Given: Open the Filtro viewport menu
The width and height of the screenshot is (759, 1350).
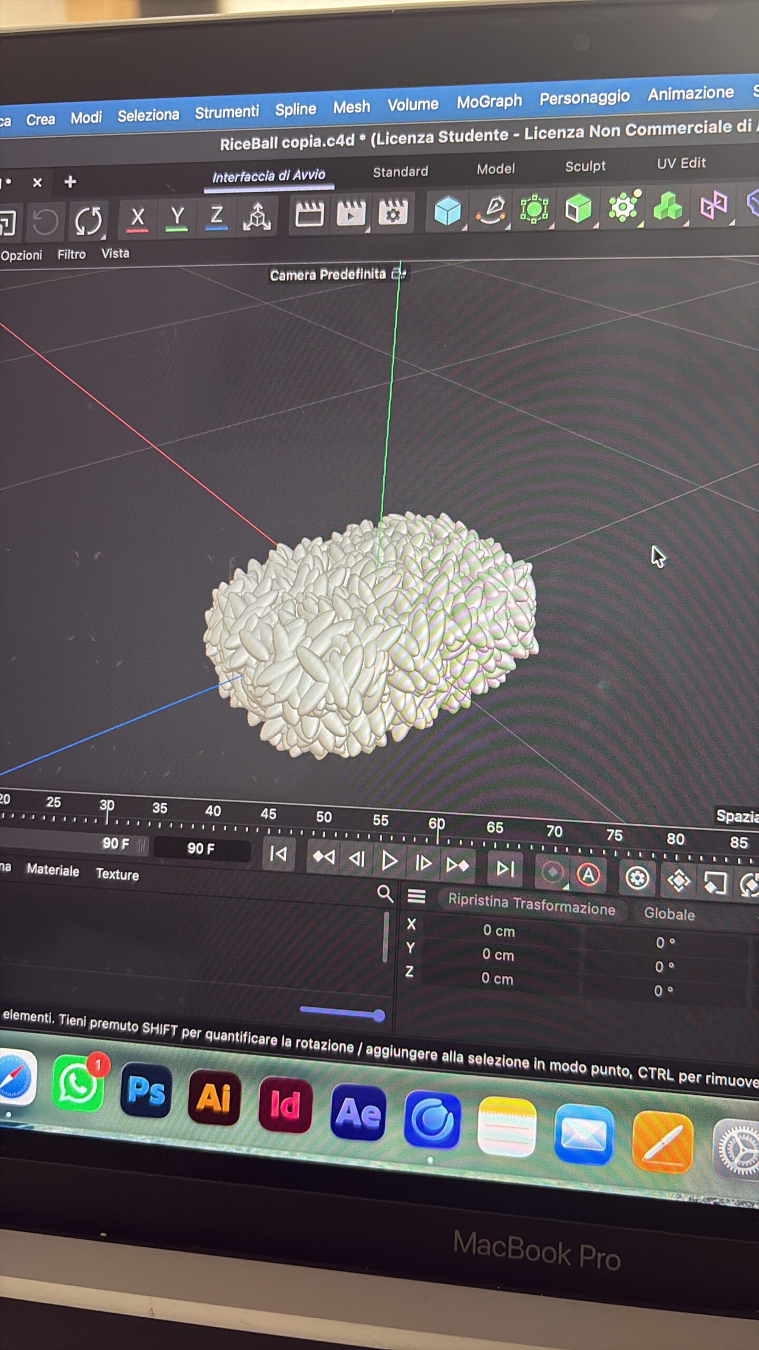Looking at the screenshot, I should point(72,255).
